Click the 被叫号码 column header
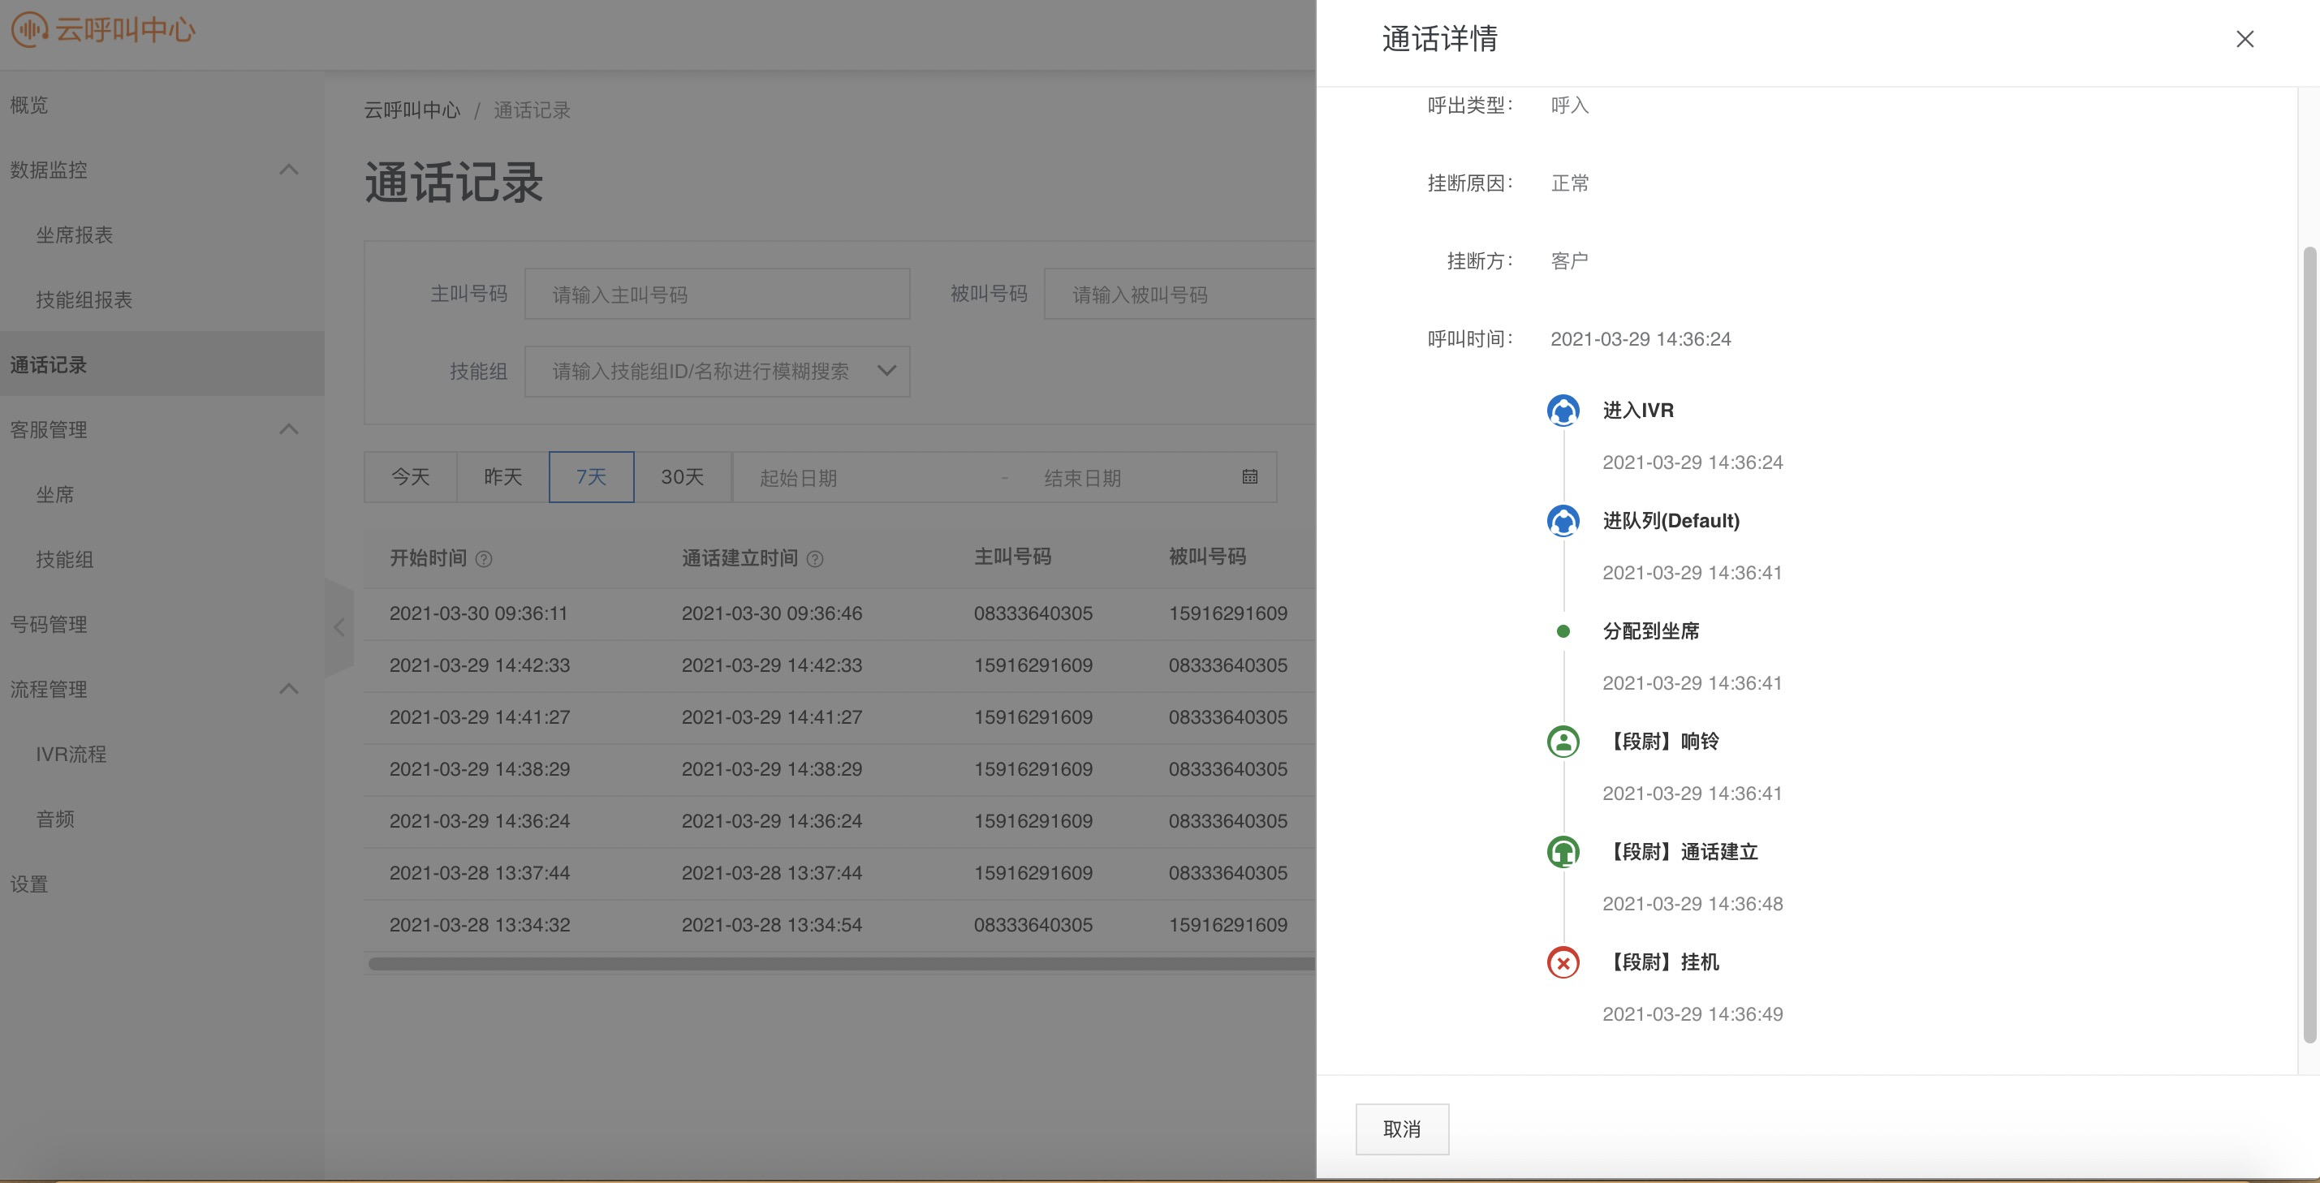The image size is (2320, 1183). click(1207, 557)
